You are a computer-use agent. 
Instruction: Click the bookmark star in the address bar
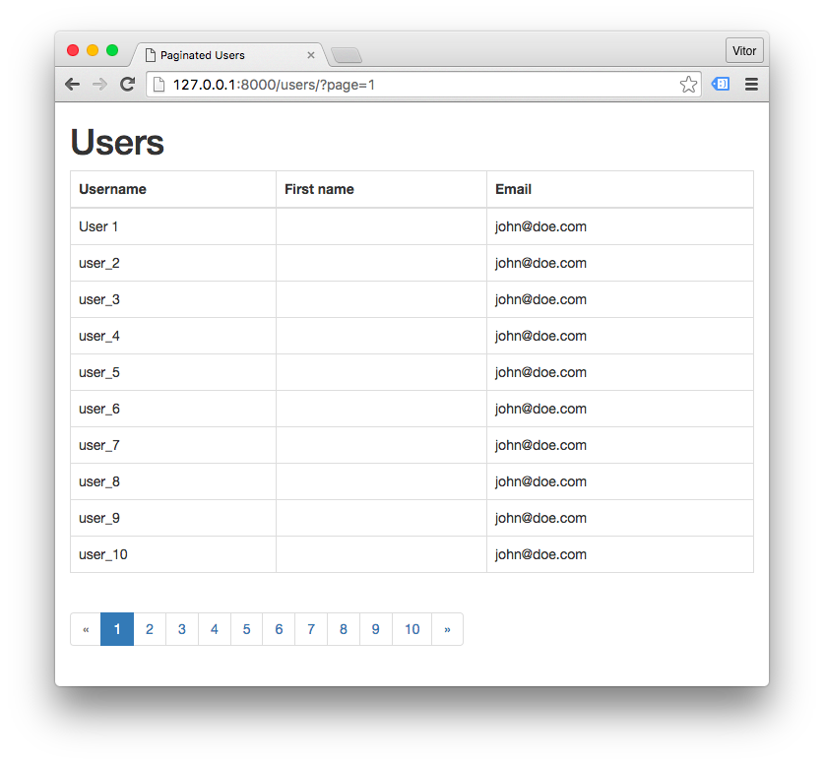click(688, 85)
